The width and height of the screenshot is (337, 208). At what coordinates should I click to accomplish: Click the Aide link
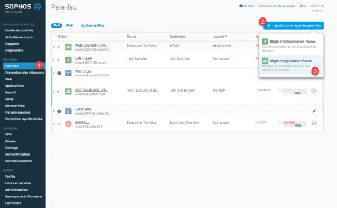pos(303,6)
